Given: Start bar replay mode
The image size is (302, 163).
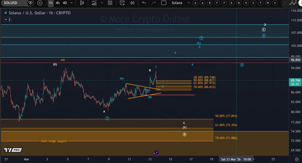Looking at the screenshot, I should [x=132, y=3].
